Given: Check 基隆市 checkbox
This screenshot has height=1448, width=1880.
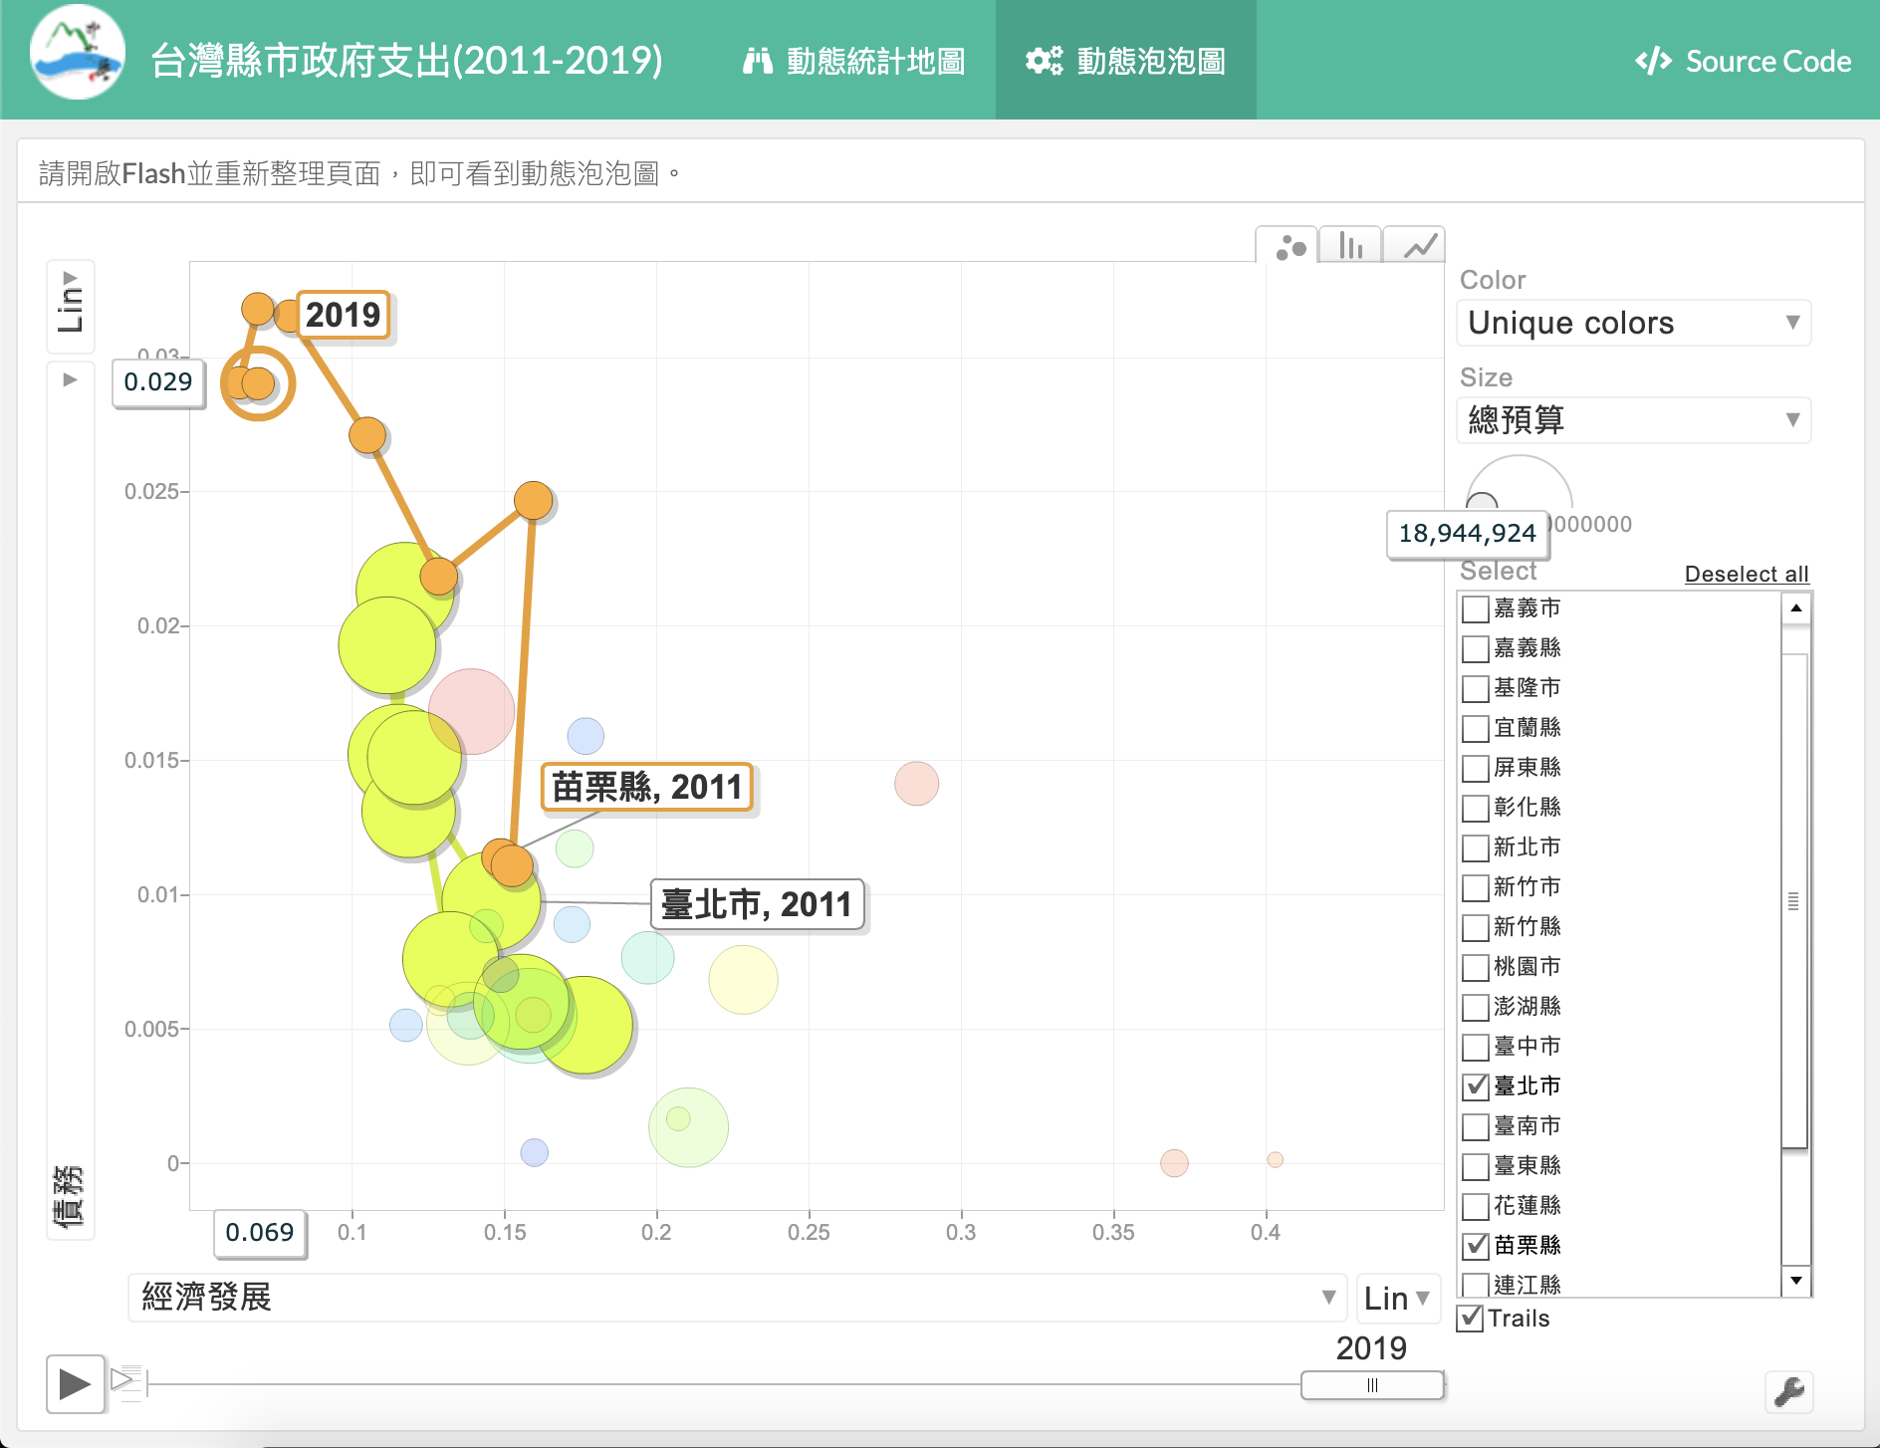Looking at the screenshot, I should 1476,688.
